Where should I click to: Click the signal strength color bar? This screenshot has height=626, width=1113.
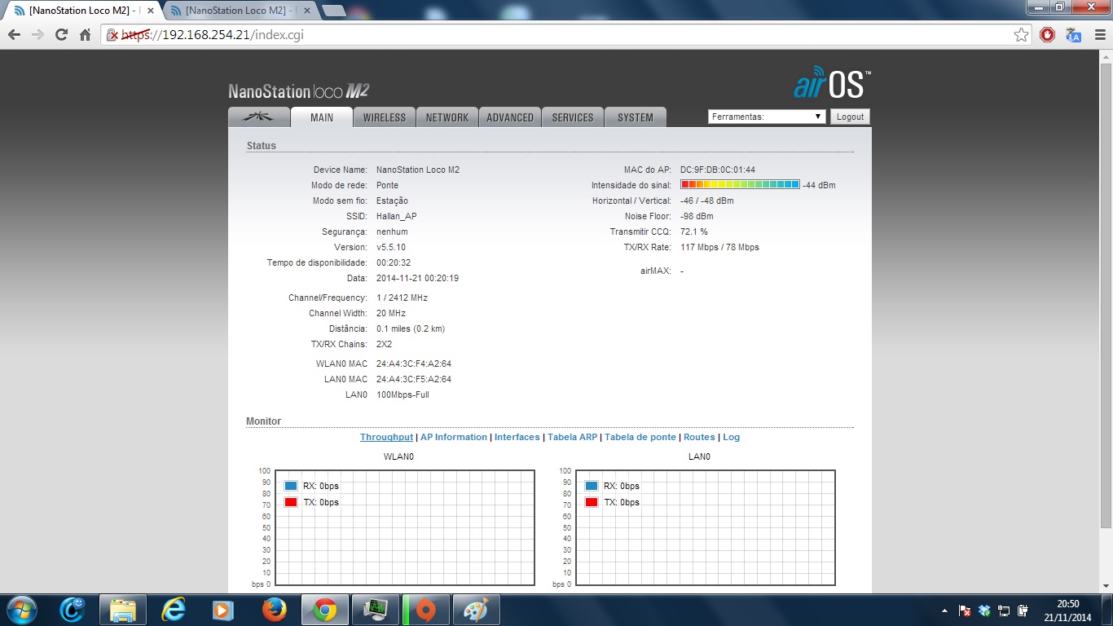tap(740, 185)
